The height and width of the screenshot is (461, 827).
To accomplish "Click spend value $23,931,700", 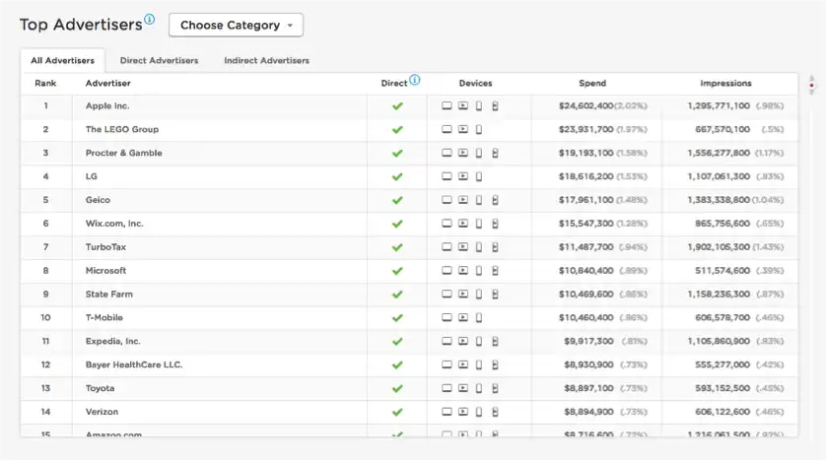I will pos(586,129).
